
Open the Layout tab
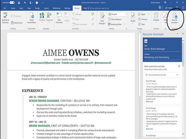46,8
